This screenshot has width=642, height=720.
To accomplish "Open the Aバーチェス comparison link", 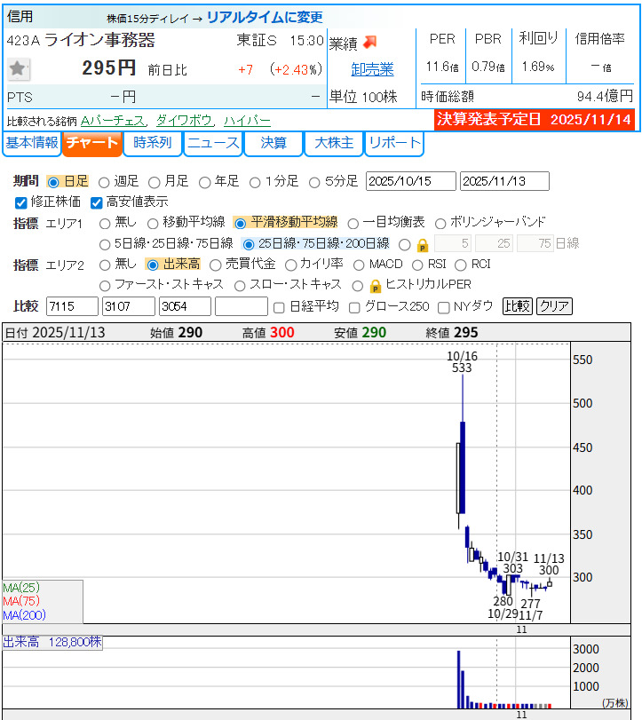I will point(114,121).
